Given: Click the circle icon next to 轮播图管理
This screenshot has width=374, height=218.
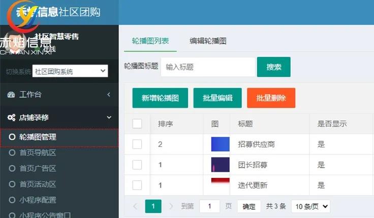Looking at the screenshot, I should (x=12, y=137).
